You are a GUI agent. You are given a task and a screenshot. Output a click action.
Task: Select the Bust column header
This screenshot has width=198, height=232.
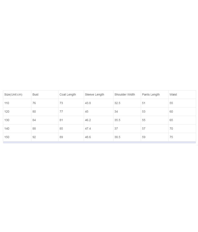click(45, 94)
